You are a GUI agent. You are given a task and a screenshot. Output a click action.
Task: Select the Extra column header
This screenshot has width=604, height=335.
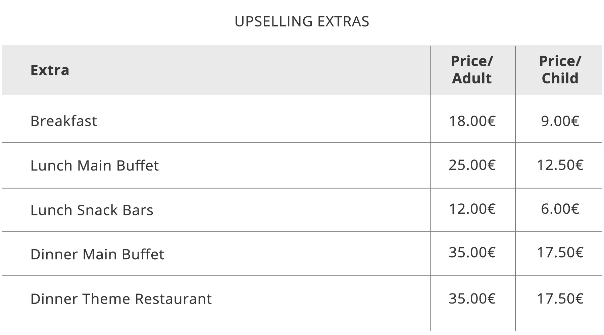click(50, 70)
